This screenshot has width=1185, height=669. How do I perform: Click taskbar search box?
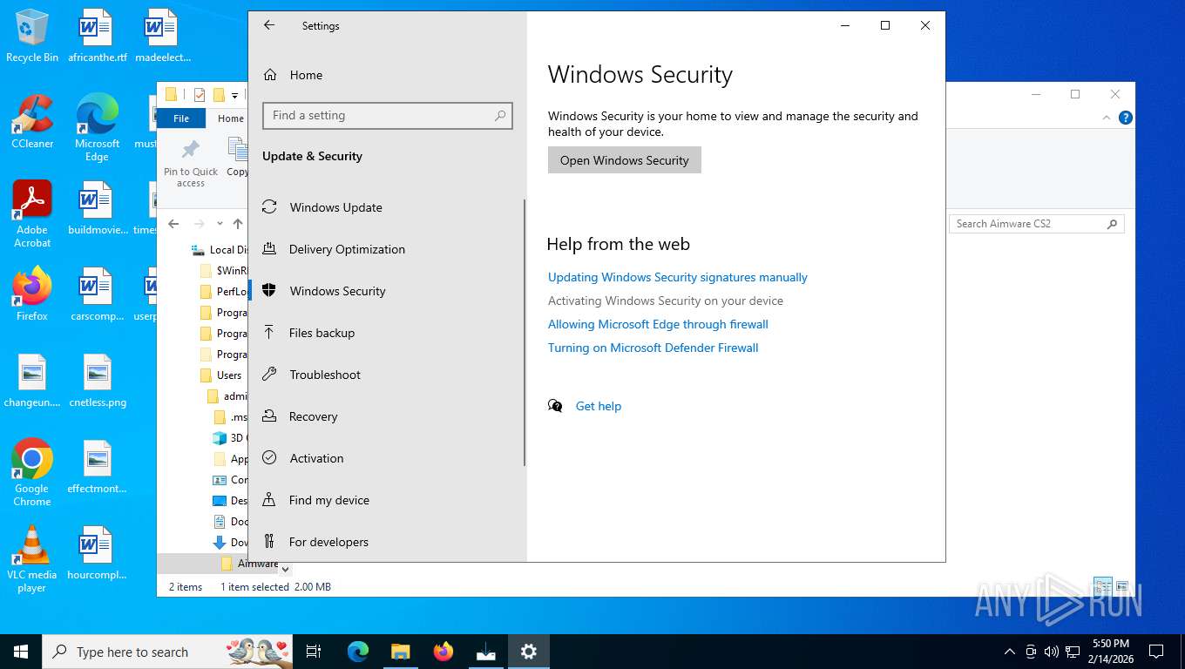pos(168,652)
